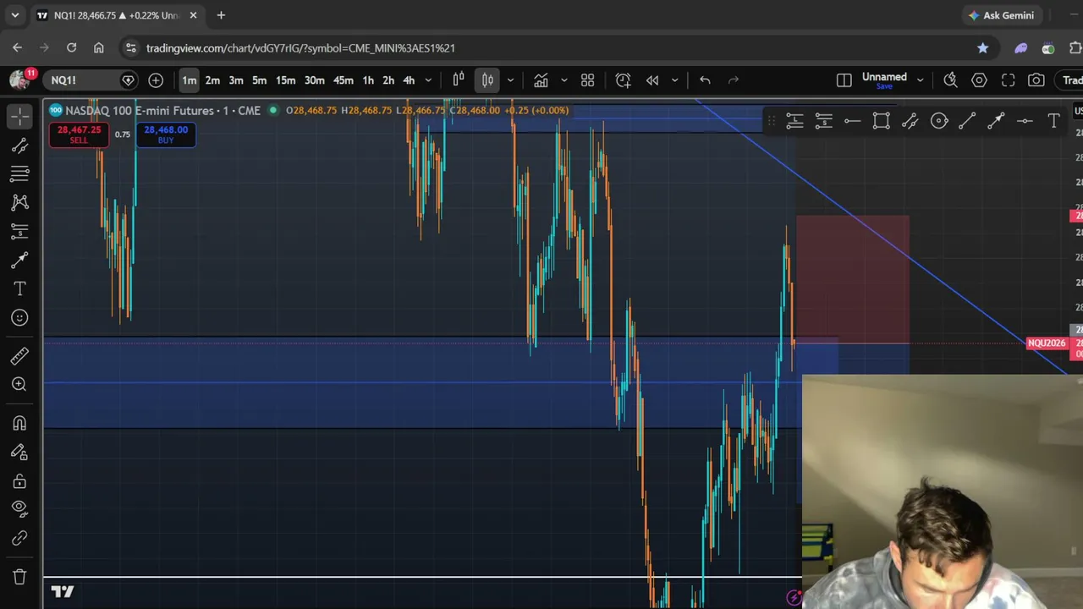Toggle lock all drawings
The width and height of the screenshot is (1083, 609).
[19, 481]
